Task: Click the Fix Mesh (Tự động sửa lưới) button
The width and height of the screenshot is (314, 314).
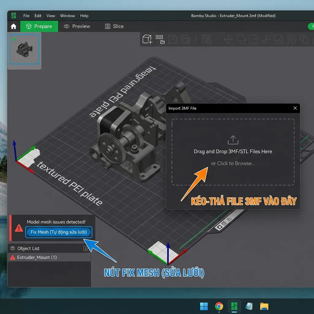Action: [x=59, y=232]
